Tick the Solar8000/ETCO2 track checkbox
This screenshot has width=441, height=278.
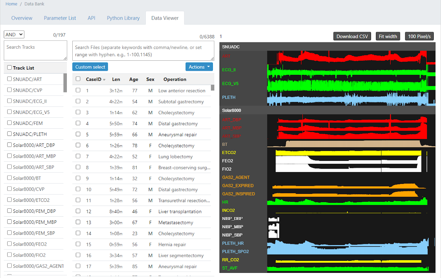coord(9,200)
